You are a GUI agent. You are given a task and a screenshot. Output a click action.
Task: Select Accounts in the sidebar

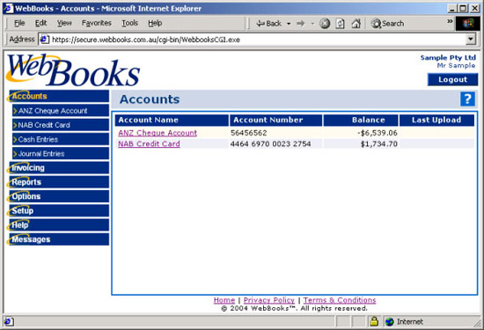pyautogui.click(x=58, y=96)
